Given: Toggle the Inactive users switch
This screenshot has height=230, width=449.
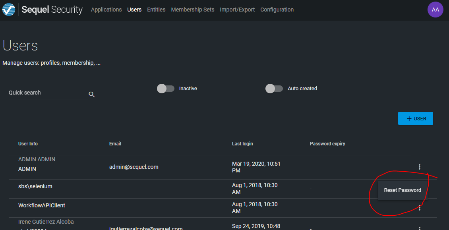Looking at the screenshot, I should (x=166, y=89).
